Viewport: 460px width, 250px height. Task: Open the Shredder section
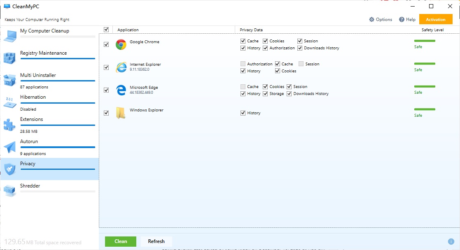pyautogui.click(x=30, y=186)
